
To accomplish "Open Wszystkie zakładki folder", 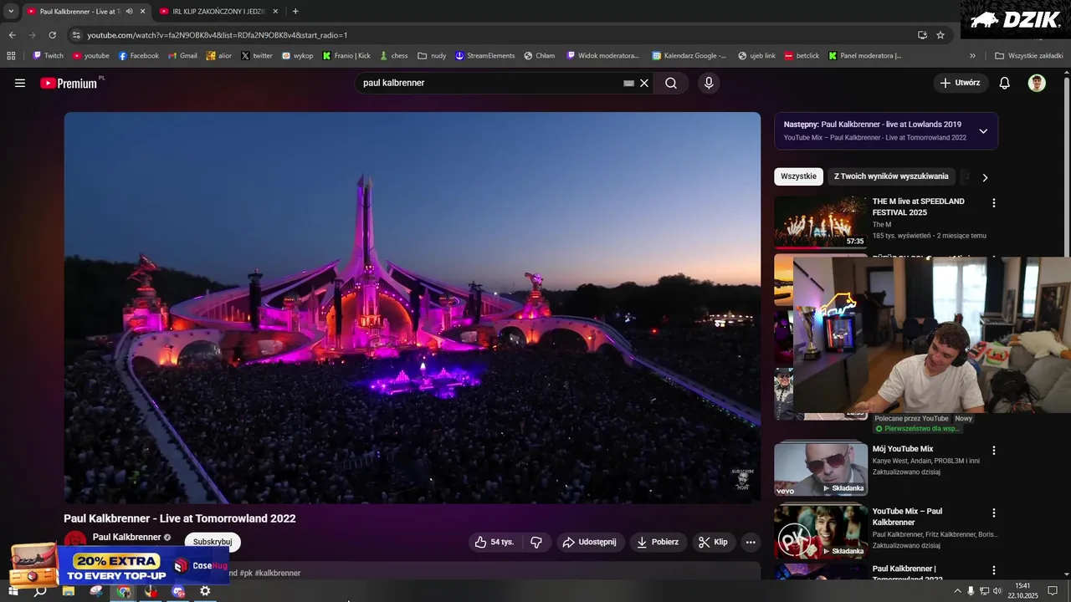I will pos(1029,56).
